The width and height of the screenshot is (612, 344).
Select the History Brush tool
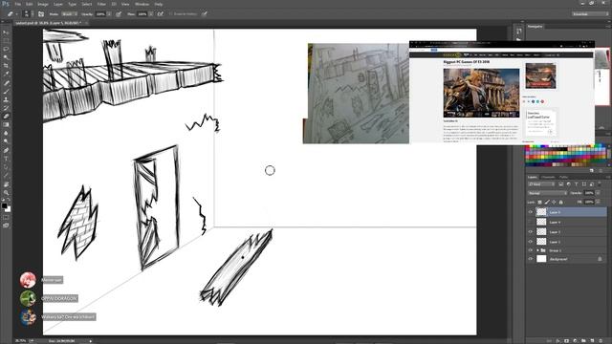point(6,108)
